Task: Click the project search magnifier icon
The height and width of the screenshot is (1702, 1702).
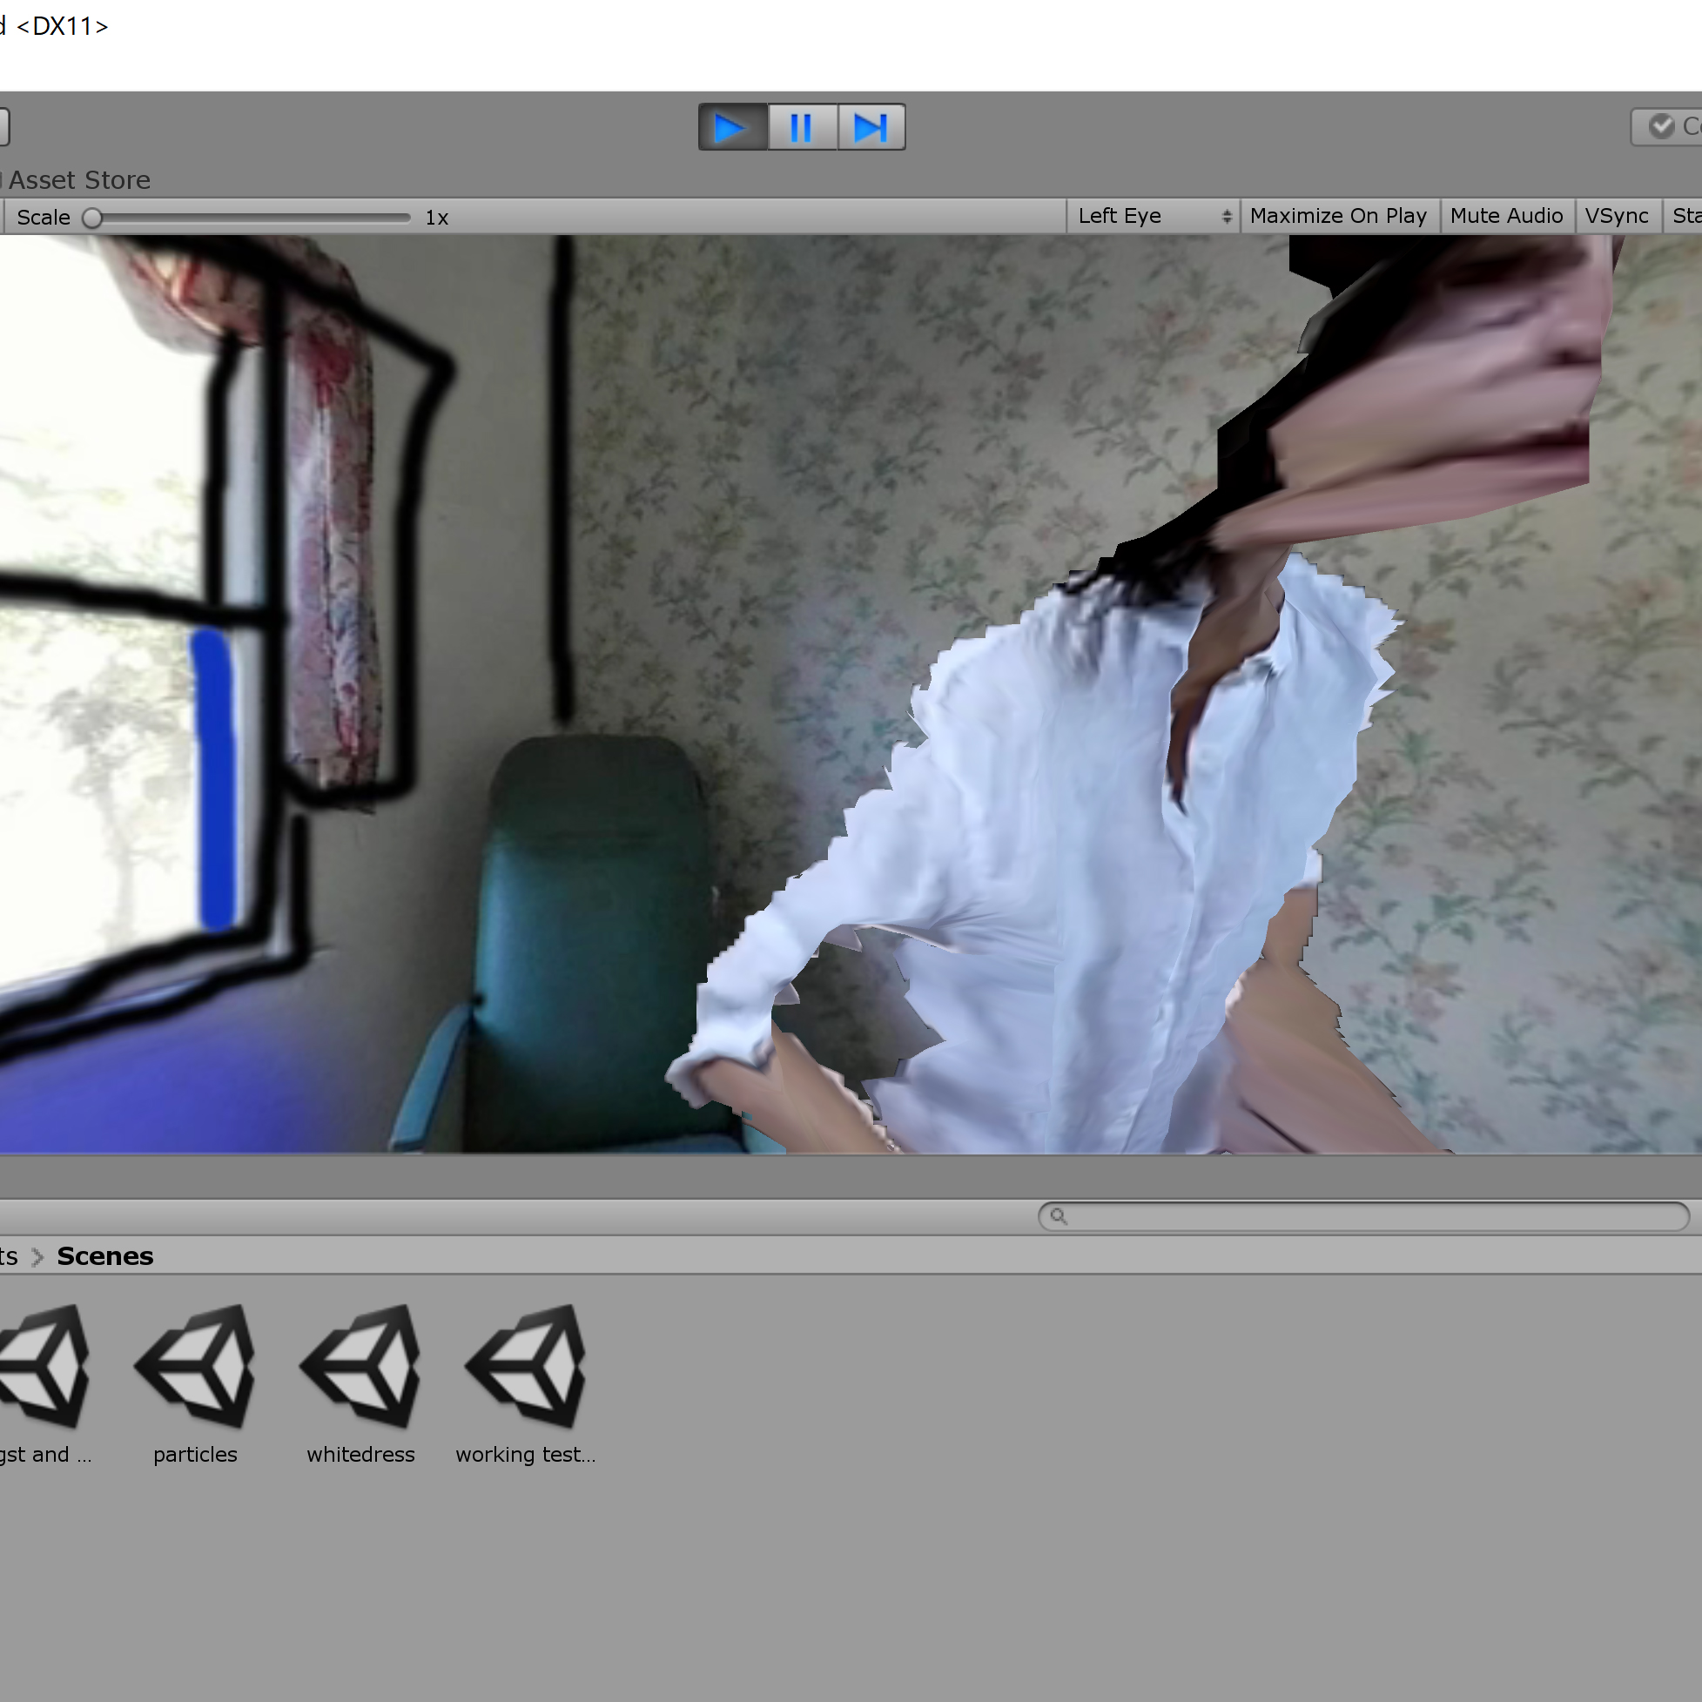Action: [x=1058, y=1216]
